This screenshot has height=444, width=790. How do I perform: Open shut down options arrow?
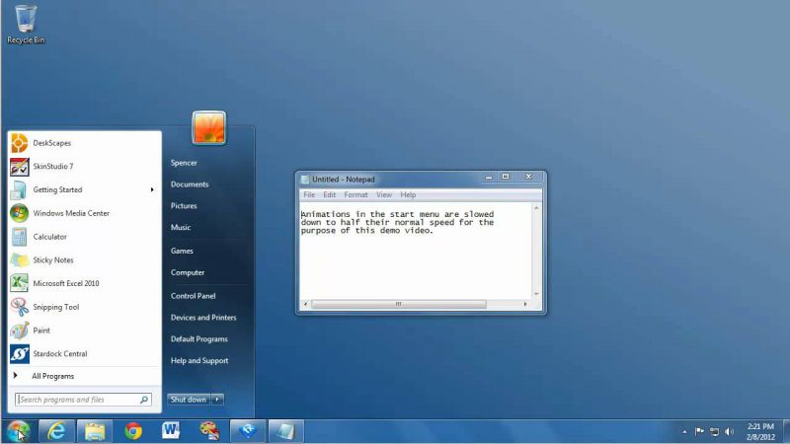[x=217, y=400]
